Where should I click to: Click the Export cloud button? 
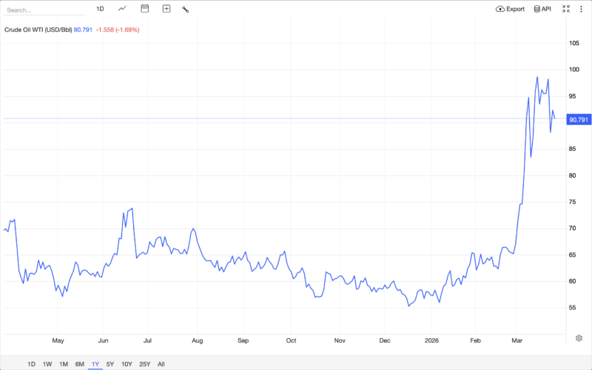click(x=510, y=9)
